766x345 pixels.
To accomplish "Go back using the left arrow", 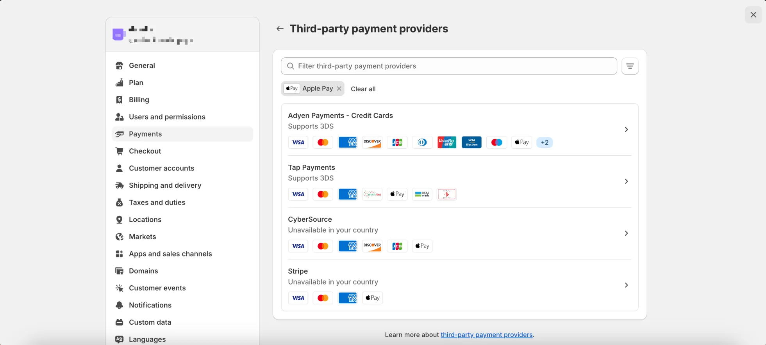I will pos(280,28).
